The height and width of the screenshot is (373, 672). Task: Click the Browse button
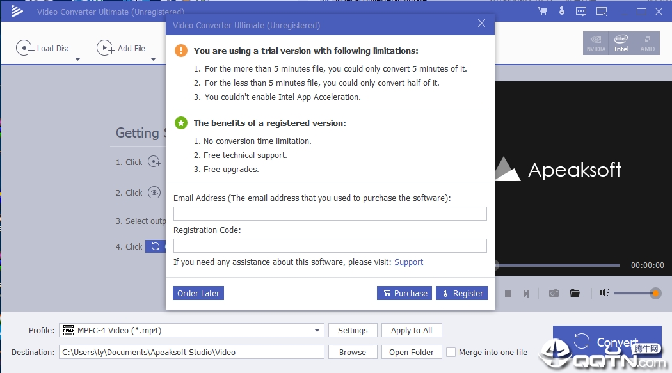[353, 352]
